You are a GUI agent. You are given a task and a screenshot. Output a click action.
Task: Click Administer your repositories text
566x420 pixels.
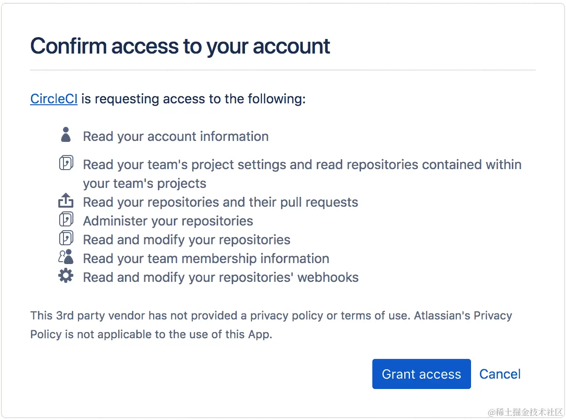(168, 221)
